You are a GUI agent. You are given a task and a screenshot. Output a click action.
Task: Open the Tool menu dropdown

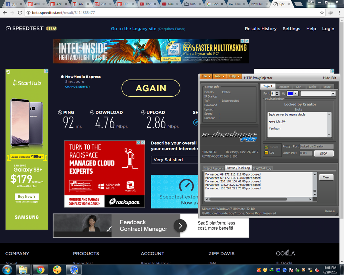click(220, 76)
